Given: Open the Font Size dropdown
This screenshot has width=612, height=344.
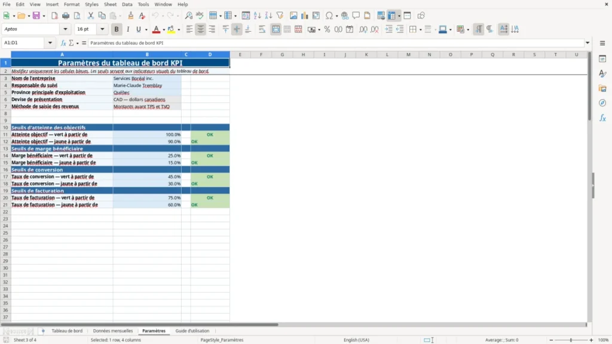Looking at the screenshot, I should click(x=102, y=29).
